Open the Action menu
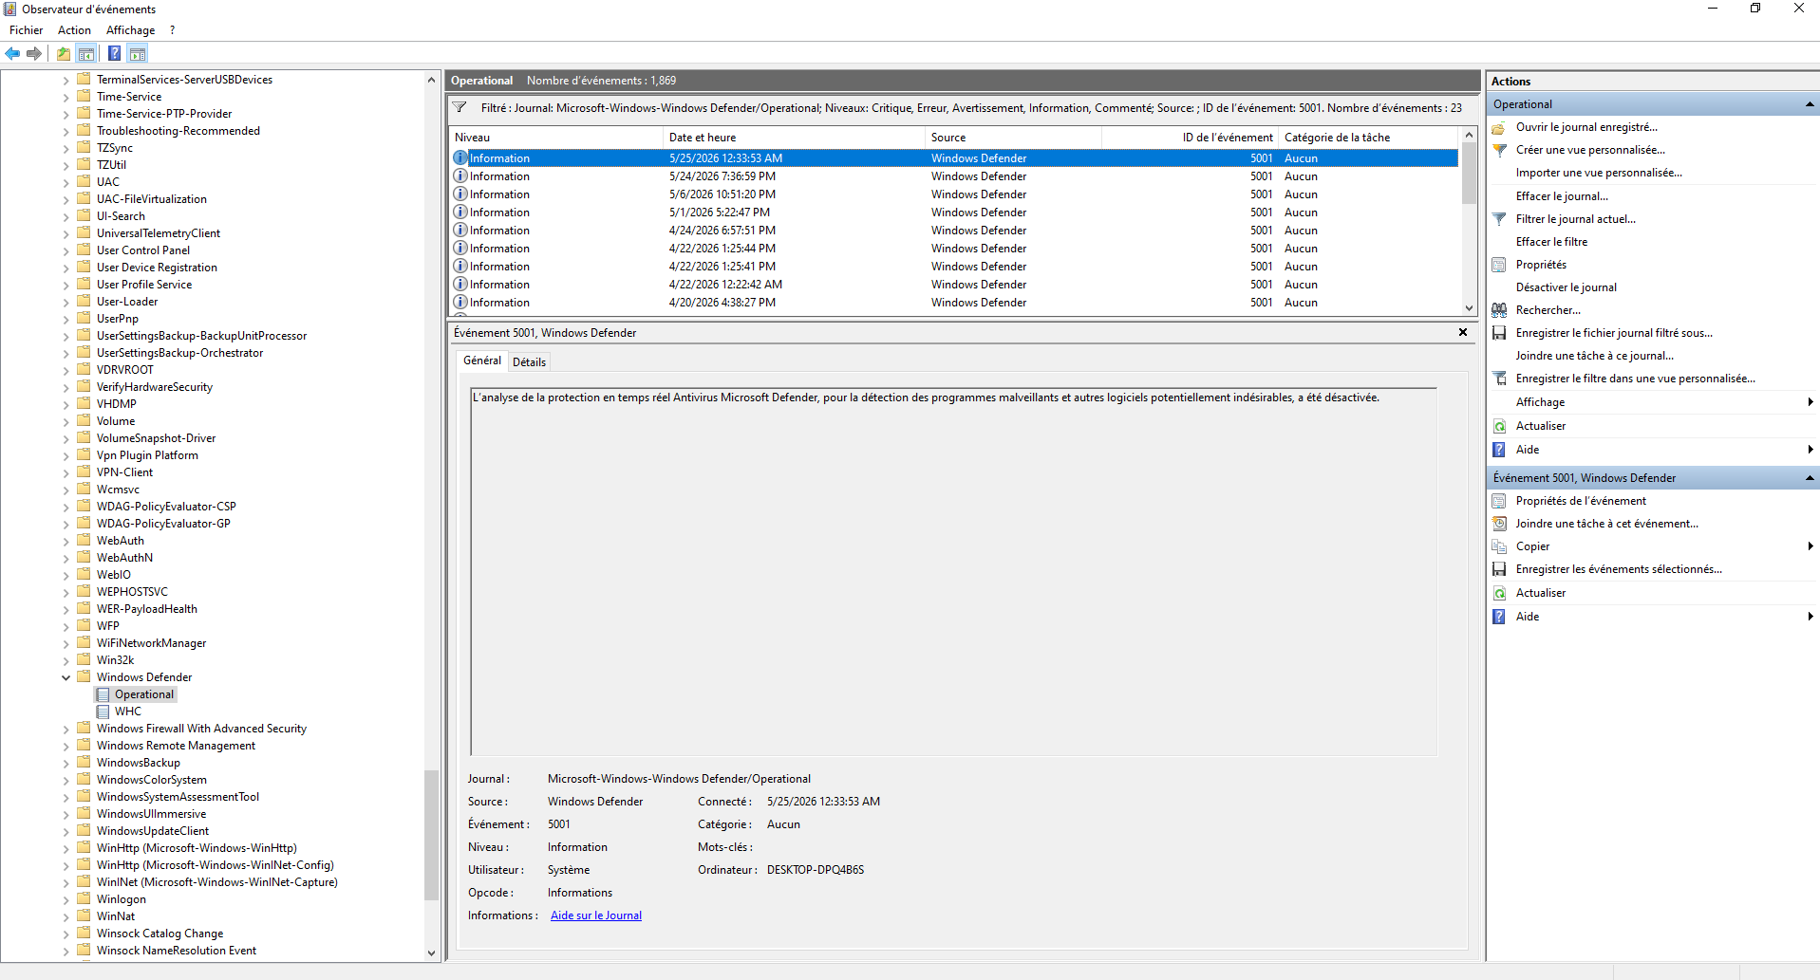Viewport: 1820px width, 980px height. (74, 30)
